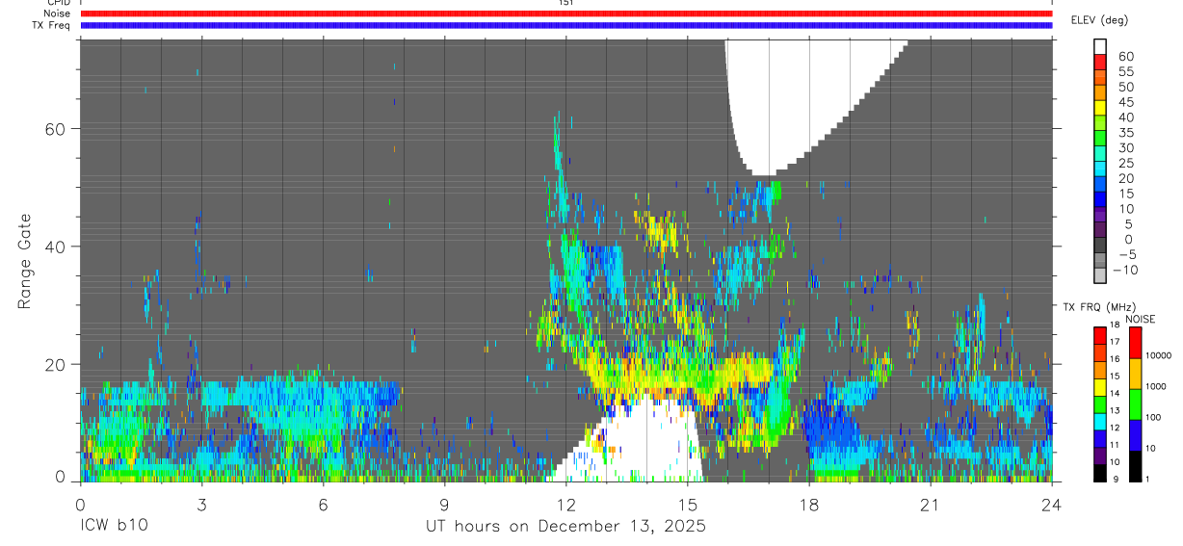This screenshot has width=1183, height=546.
Task: Click the x-axis hour label 12
Action: tap(566, 505)
